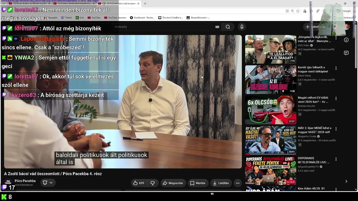Open the YouTube bookmark
This screenshot has width=358, height=201.
94,18
